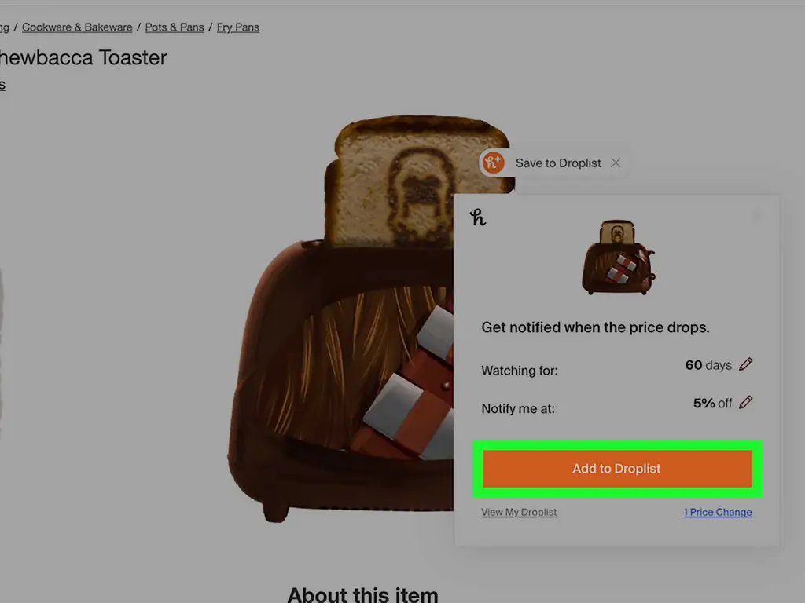Open the Fry Pans breadcrumb link

point(237,27)
